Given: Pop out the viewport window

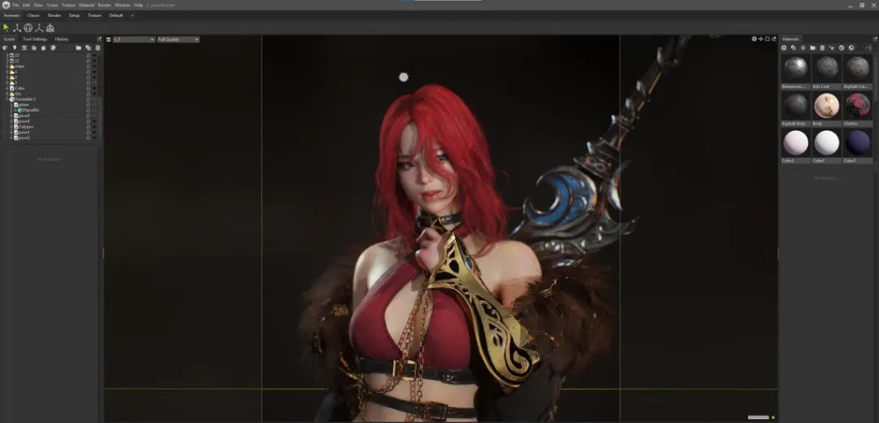Looking at the screenshot, I should tap(774, 39).
